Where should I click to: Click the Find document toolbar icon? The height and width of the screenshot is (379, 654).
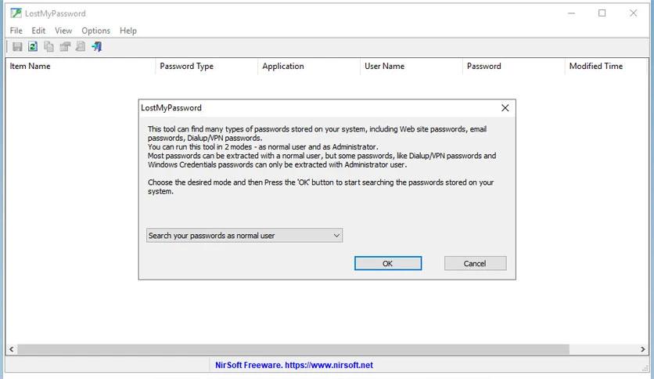[x=81, y=47]
